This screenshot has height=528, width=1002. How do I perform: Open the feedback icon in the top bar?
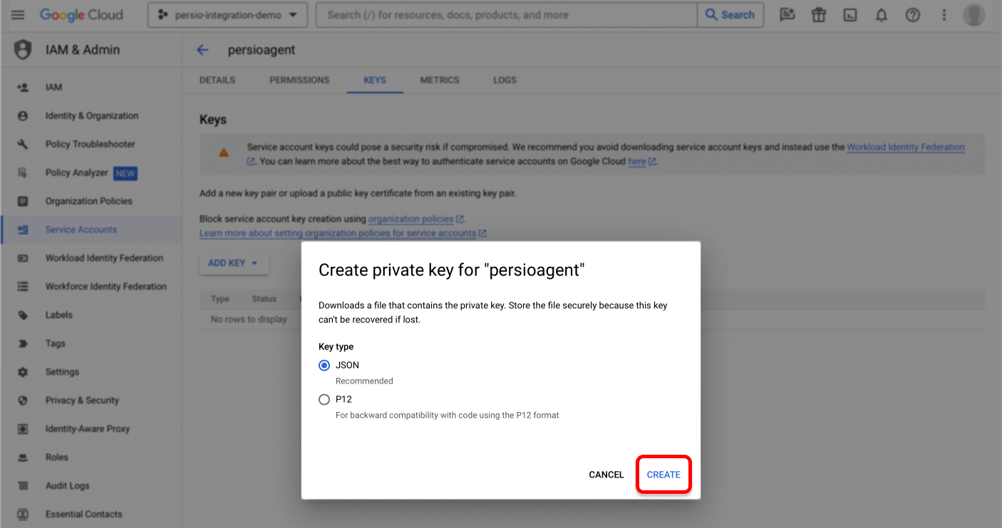787,14
